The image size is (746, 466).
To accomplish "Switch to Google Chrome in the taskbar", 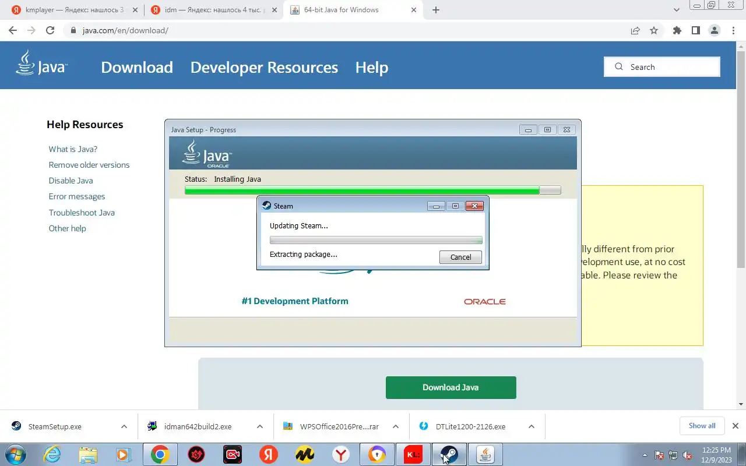I will (160, 455).
